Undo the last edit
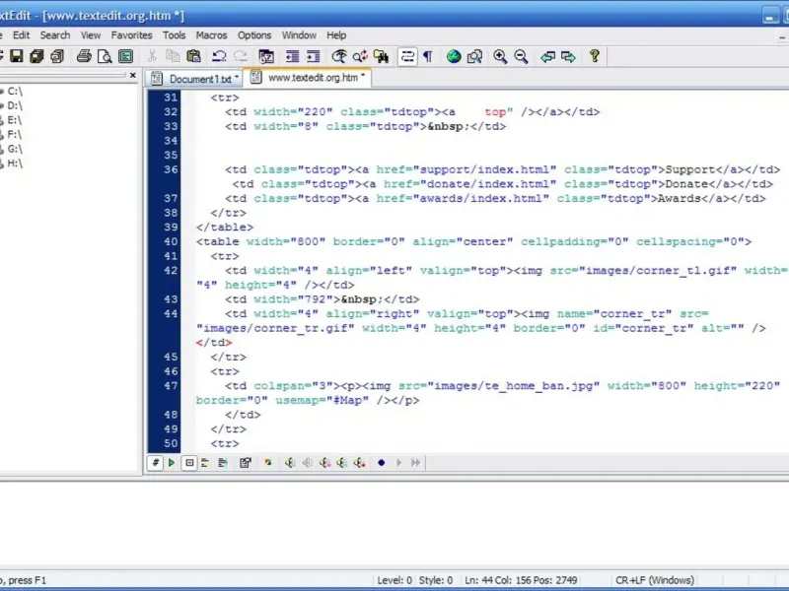This screenshot has width=789, height=591. tap(219, 56)
